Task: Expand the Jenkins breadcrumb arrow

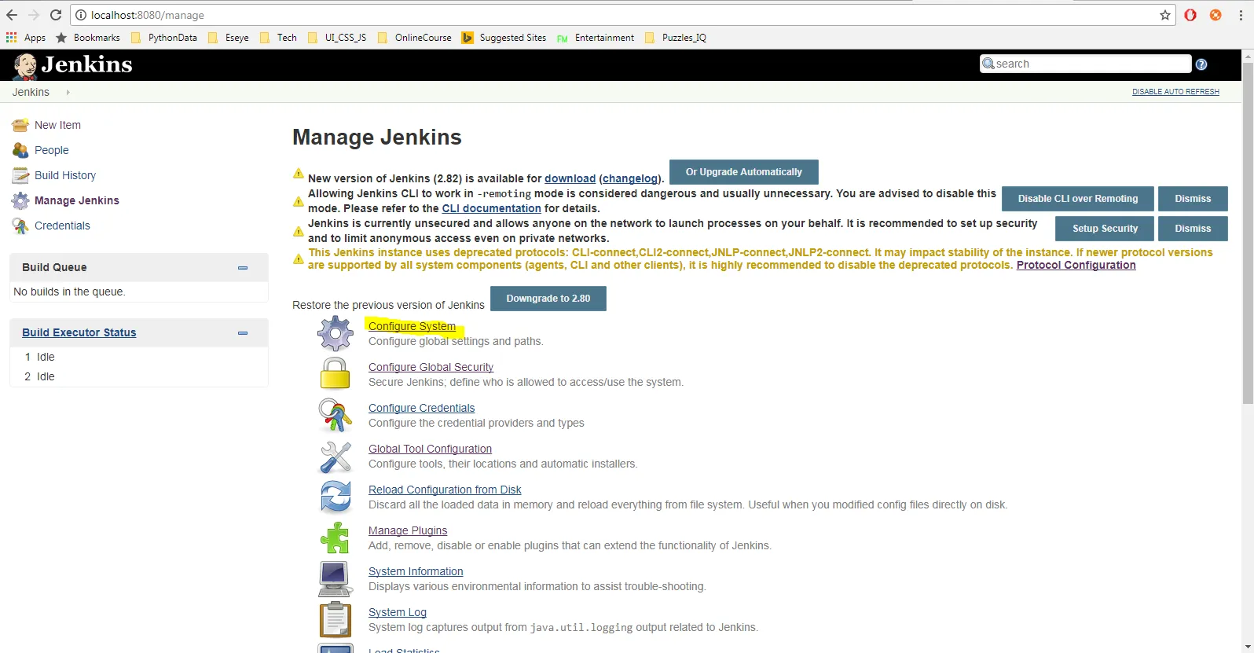Action: (68, 92)
